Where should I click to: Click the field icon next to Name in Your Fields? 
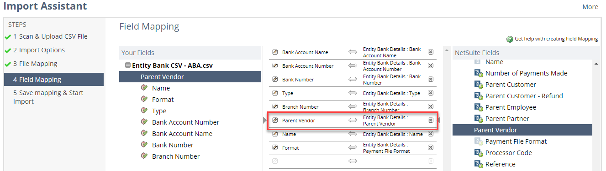[145, 88]
